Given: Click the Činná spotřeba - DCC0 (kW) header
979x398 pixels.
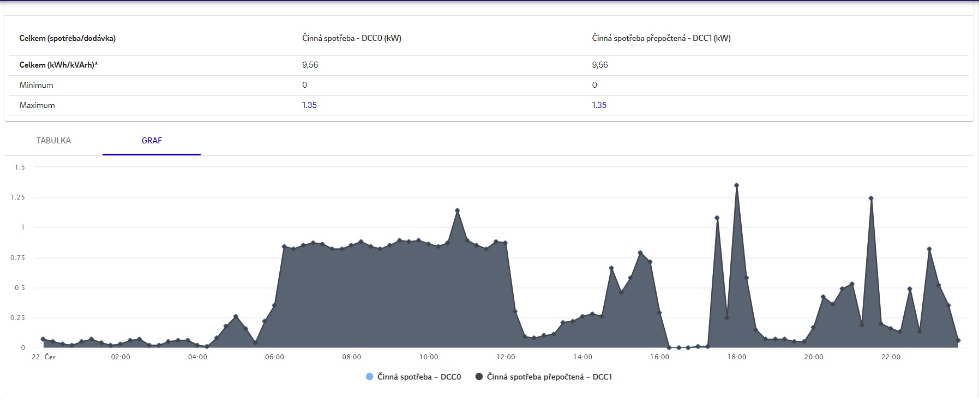Looking at the screenshot, I should [x=352, y=38].
